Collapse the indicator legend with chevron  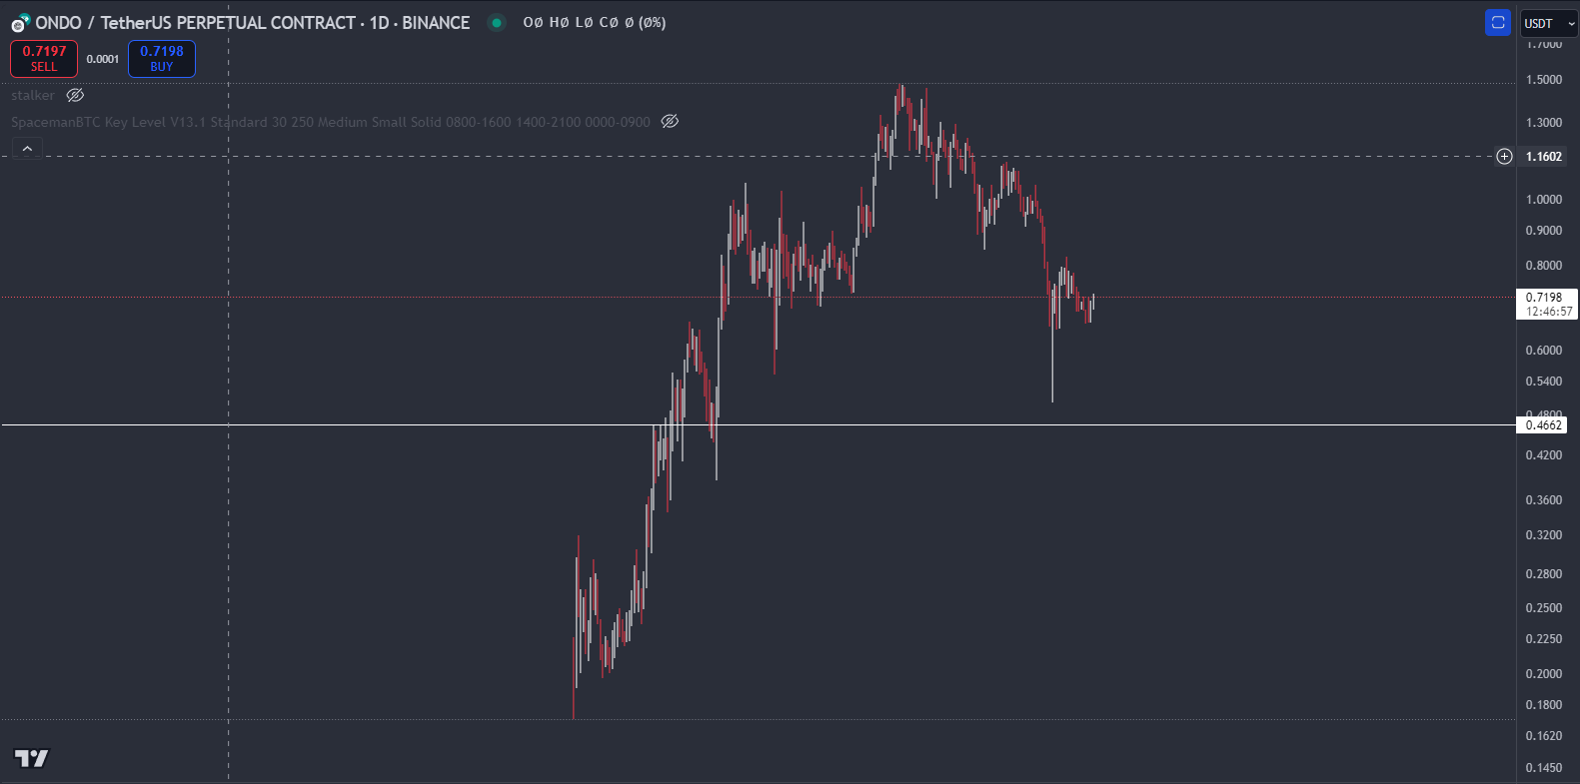point(27,149)
